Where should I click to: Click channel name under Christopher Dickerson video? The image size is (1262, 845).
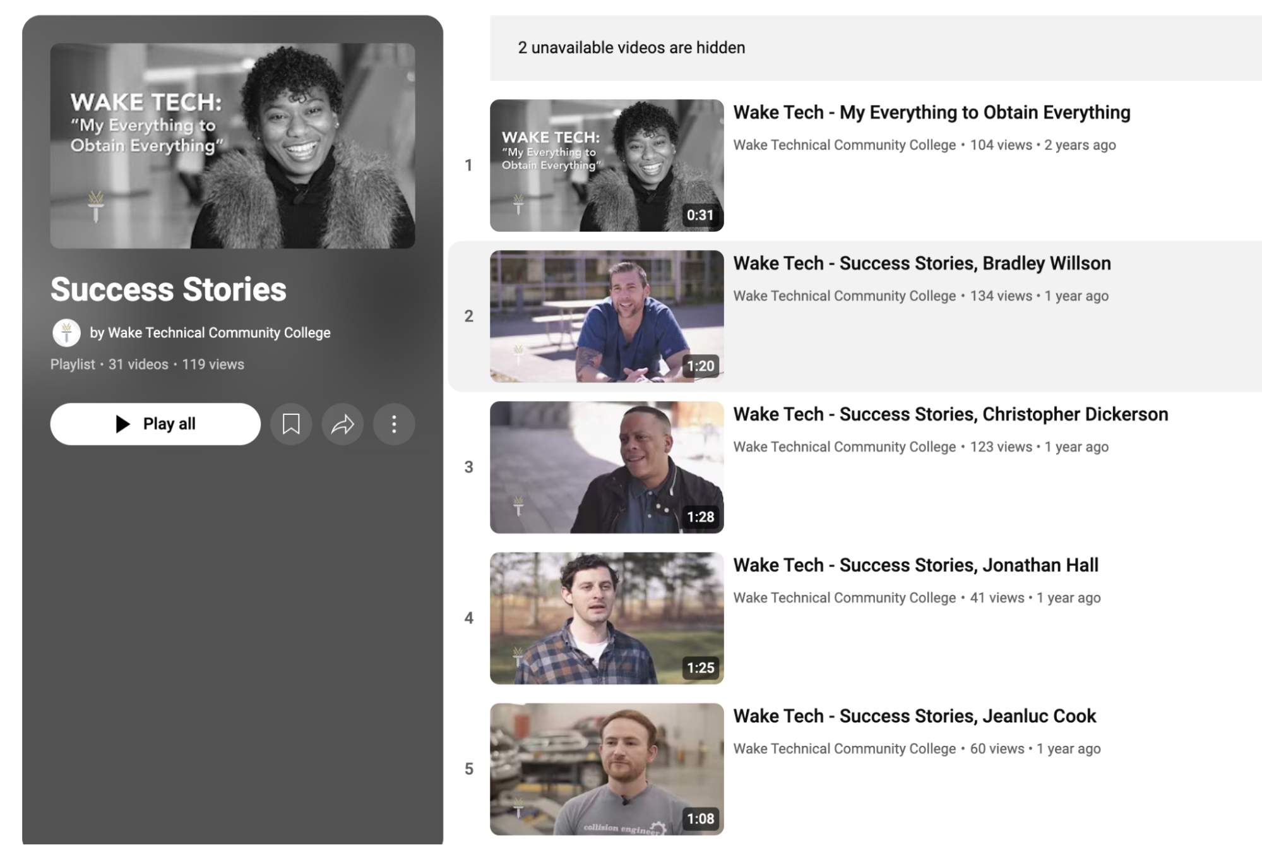(845, 447)
